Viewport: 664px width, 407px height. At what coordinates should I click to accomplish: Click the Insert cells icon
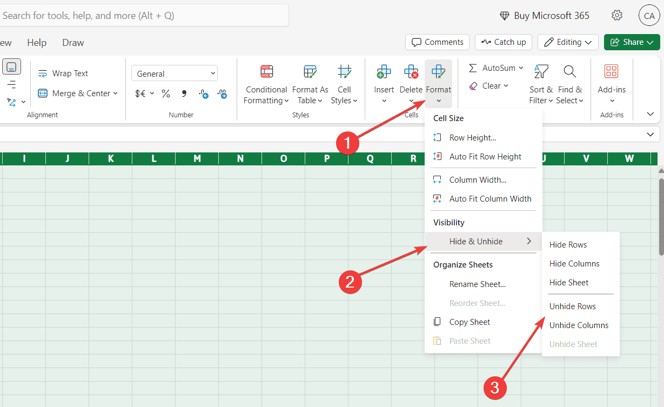[x=384, y=71]
